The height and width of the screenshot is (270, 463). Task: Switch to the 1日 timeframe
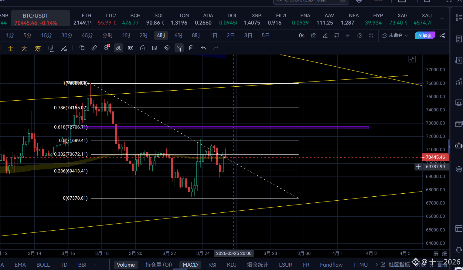pos(213,35)
